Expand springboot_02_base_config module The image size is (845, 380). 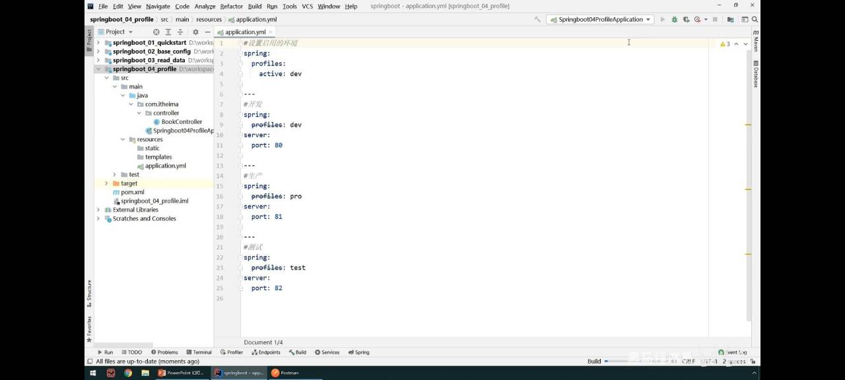98,51
